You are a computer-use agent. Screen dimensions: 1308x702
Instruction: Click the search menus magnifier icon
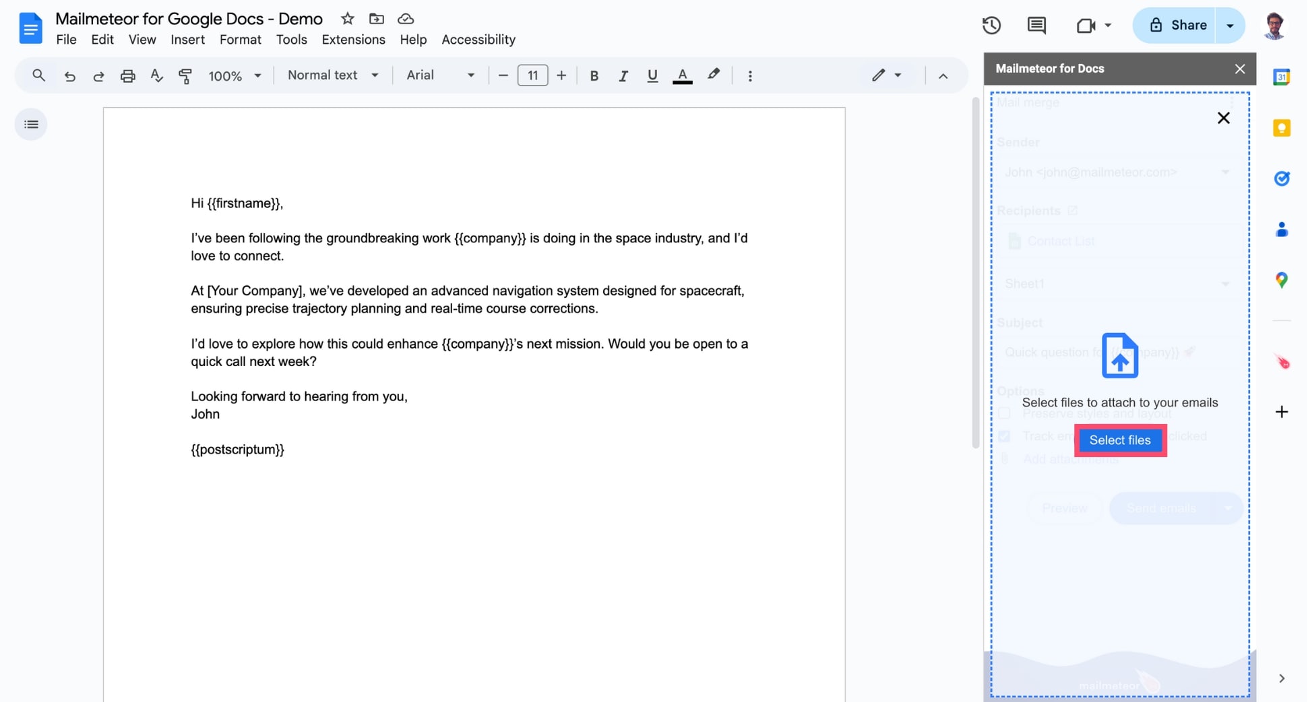(x=38, y=75)
